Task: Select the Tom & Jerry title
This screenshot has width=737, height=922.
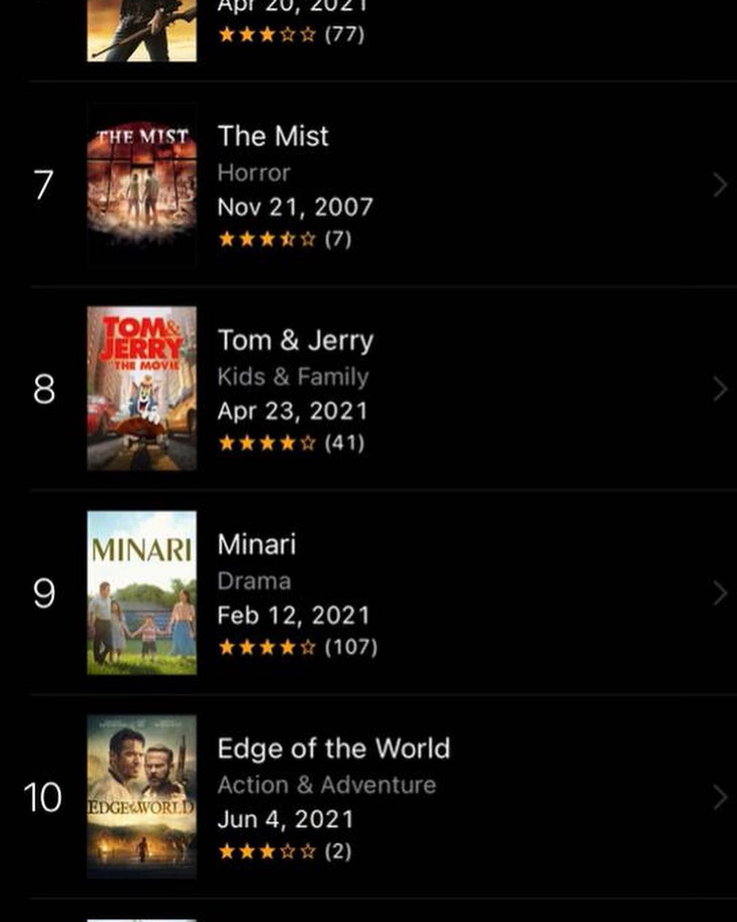Action: tap(295, 340)
